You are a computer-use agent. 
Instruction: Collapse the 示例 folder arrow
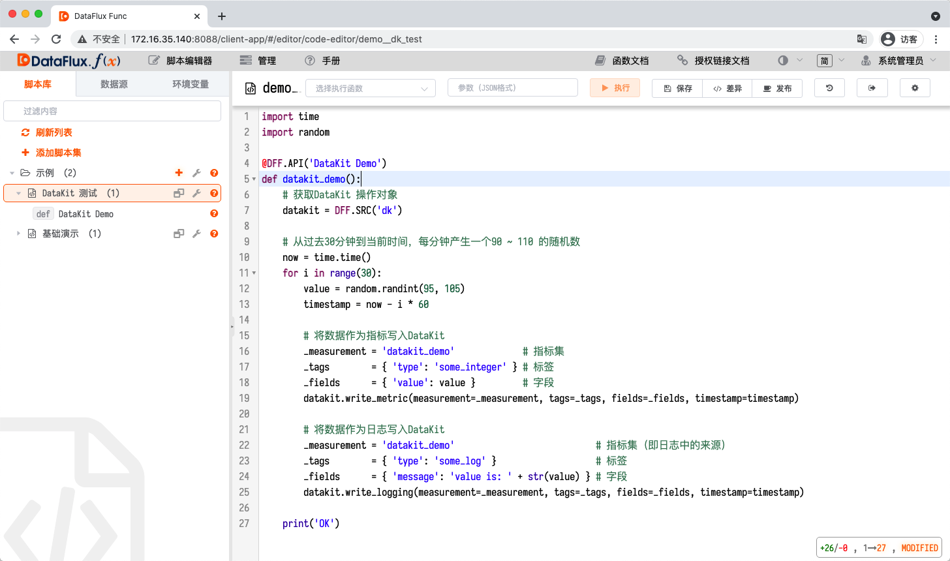[x=12, y=173]
